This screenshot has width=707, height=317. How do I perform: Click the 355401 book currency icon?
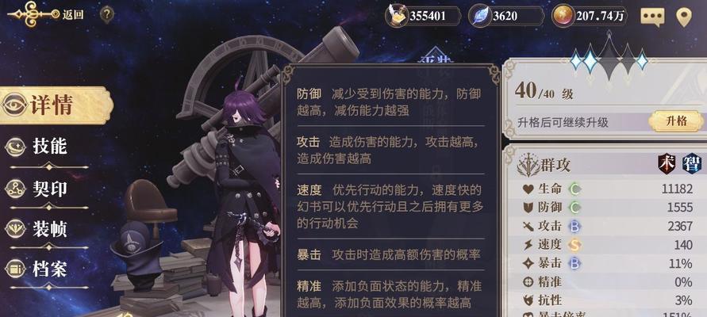397,16
